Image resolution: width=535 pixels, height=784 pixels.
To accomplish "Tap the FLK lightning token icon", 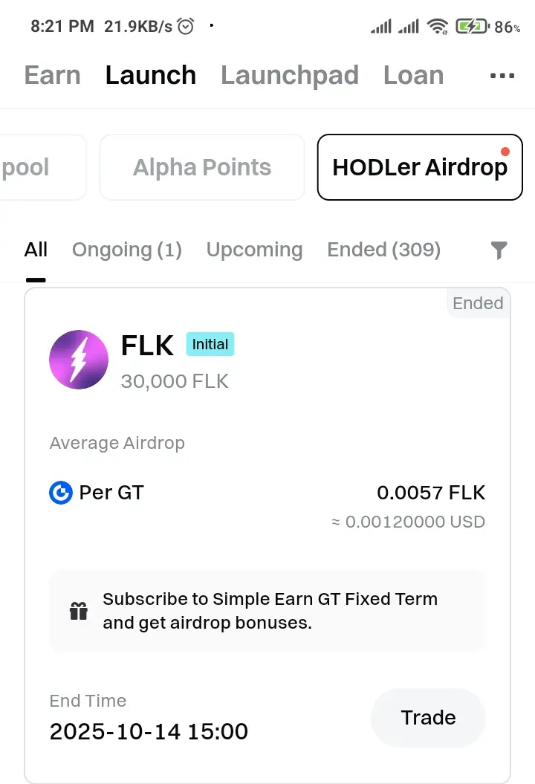I will [79, 360].
